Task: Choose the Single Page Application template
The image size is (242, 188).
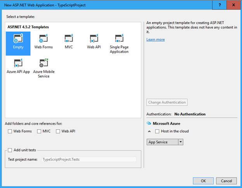Action: 119,44
